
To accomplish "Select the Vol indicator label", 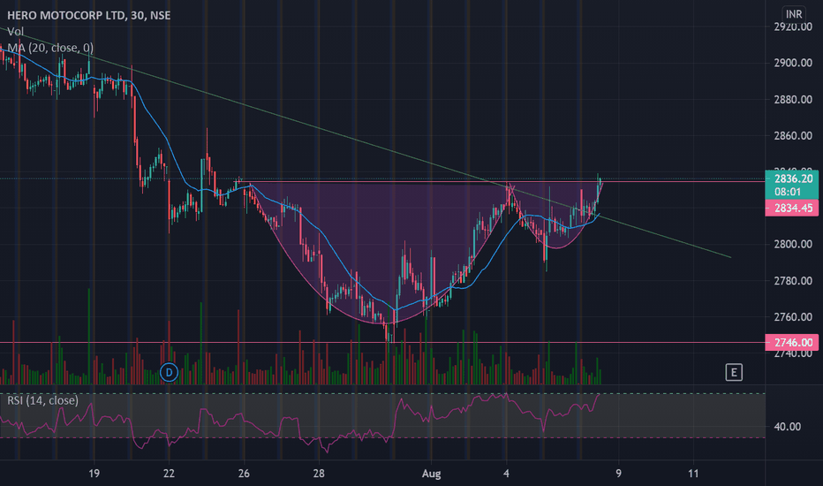I will tap(15, 32).
